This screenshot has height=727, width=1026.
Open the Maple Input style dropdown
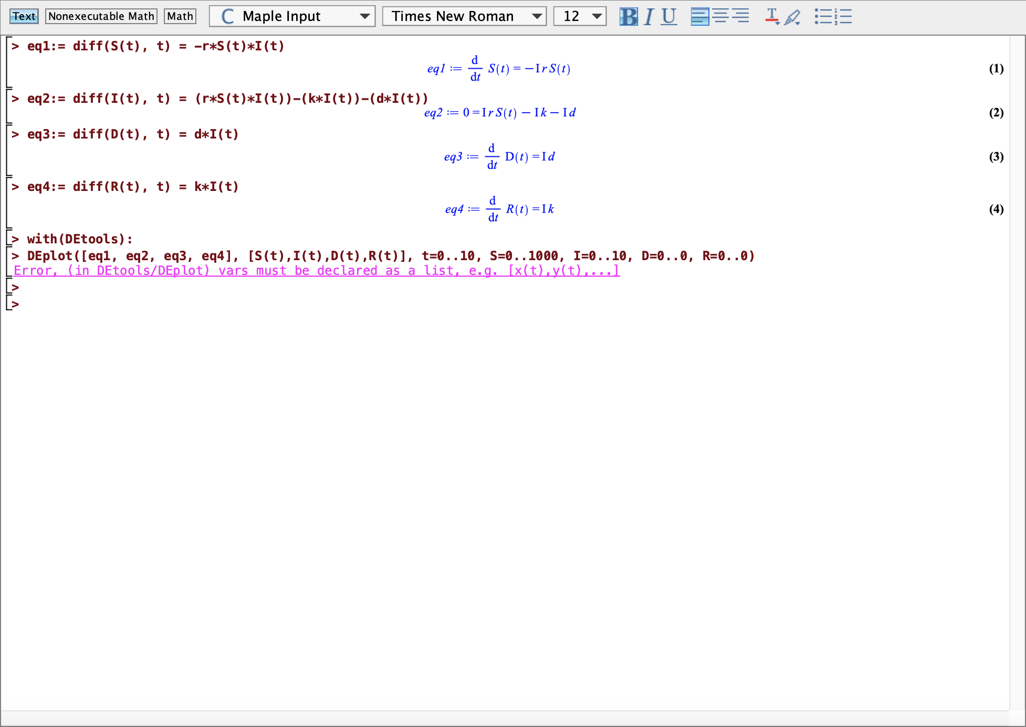292,16
